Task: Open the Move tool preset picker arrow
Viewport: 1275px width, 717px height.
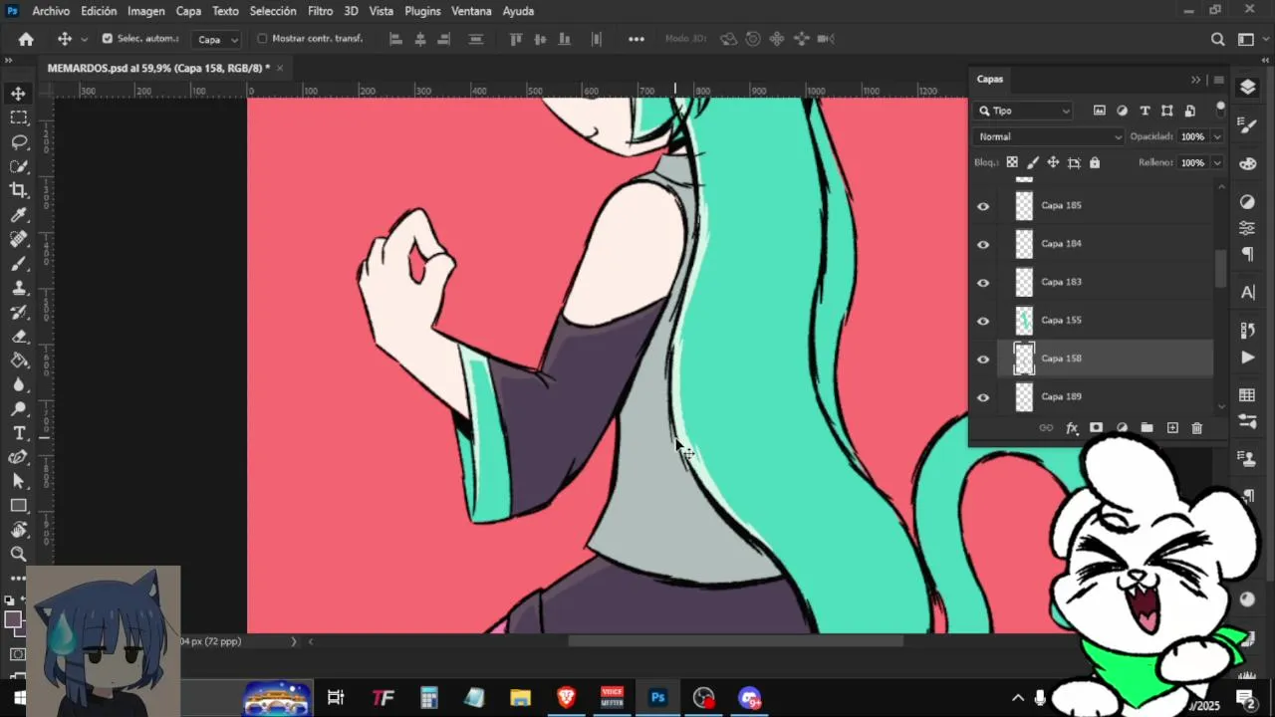Action: [84, 39]
